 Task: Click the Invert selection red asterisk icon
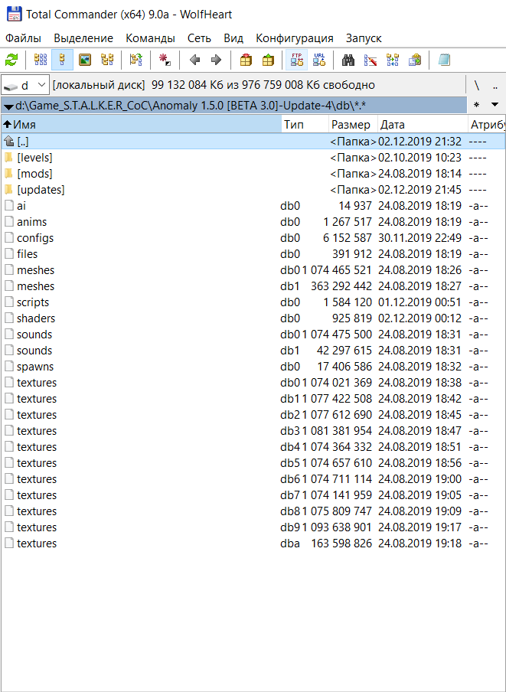click(x=165, y=60)
